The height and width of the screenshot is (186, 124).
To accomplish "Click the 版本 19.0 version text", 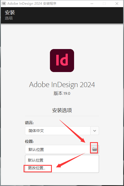I will coord(62,93).
